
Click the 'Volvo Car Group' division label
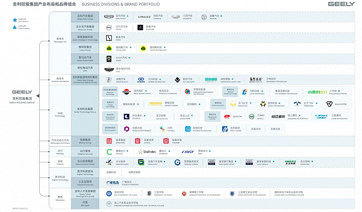(85, 28)
